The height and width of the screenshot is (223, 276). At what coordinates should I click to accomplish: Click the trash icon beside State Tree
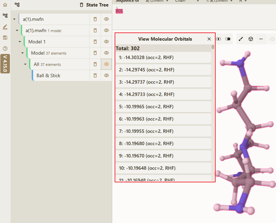[82, 5]
